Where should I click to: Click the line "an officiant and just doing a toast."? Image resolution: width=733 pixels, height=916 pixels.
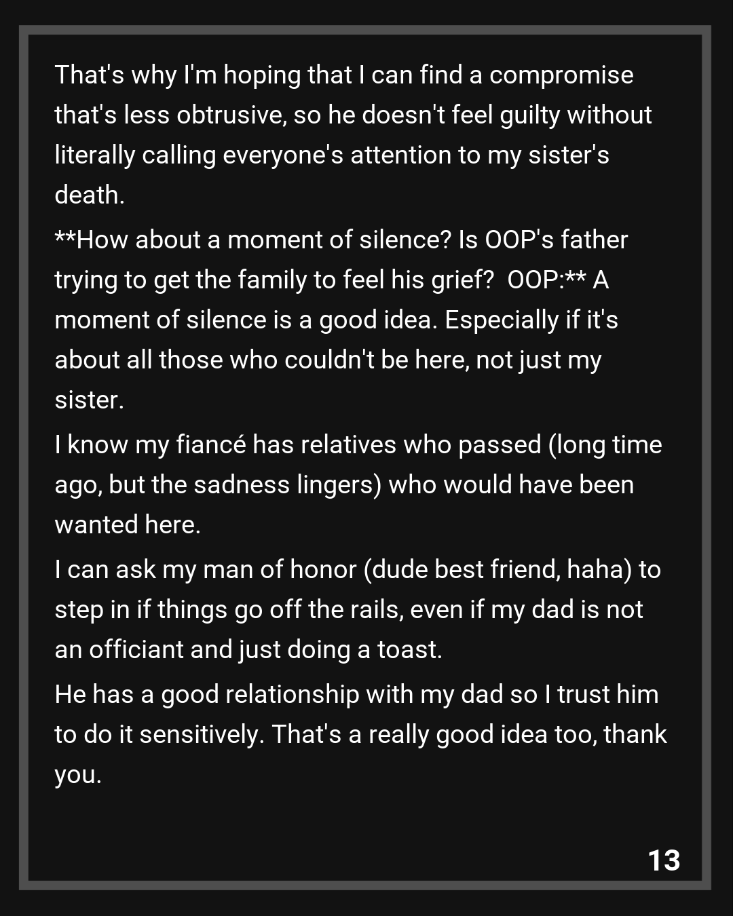pos(248,650)
